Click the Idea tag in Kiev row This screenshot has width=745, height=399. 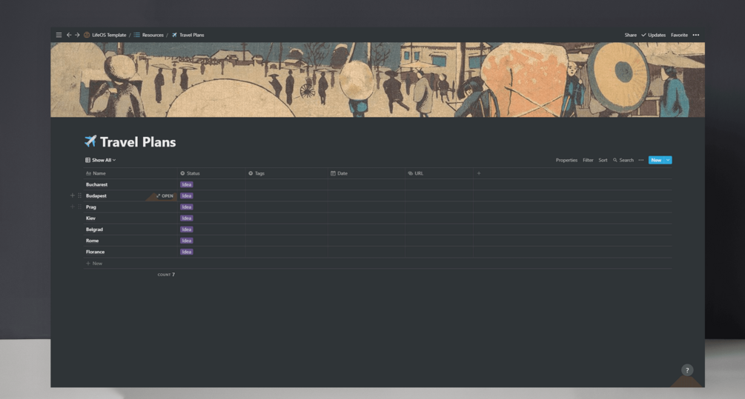point(186,218)
